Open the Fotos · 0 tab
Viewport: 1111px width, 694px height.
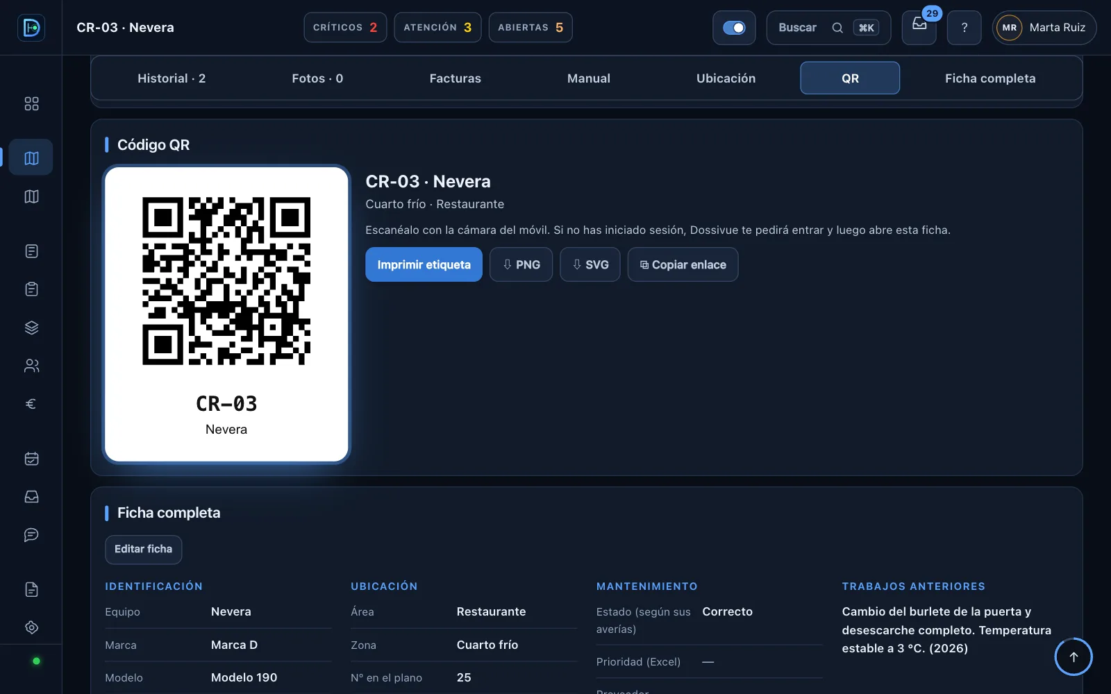317,78
